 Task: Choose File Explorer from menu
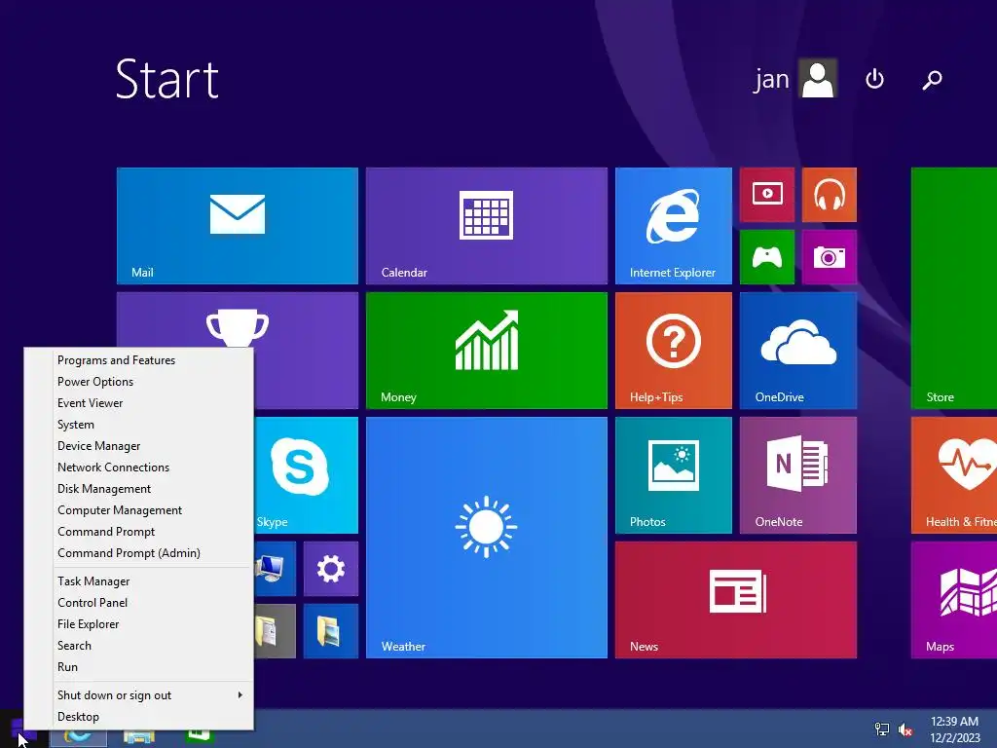coord(138,624)
